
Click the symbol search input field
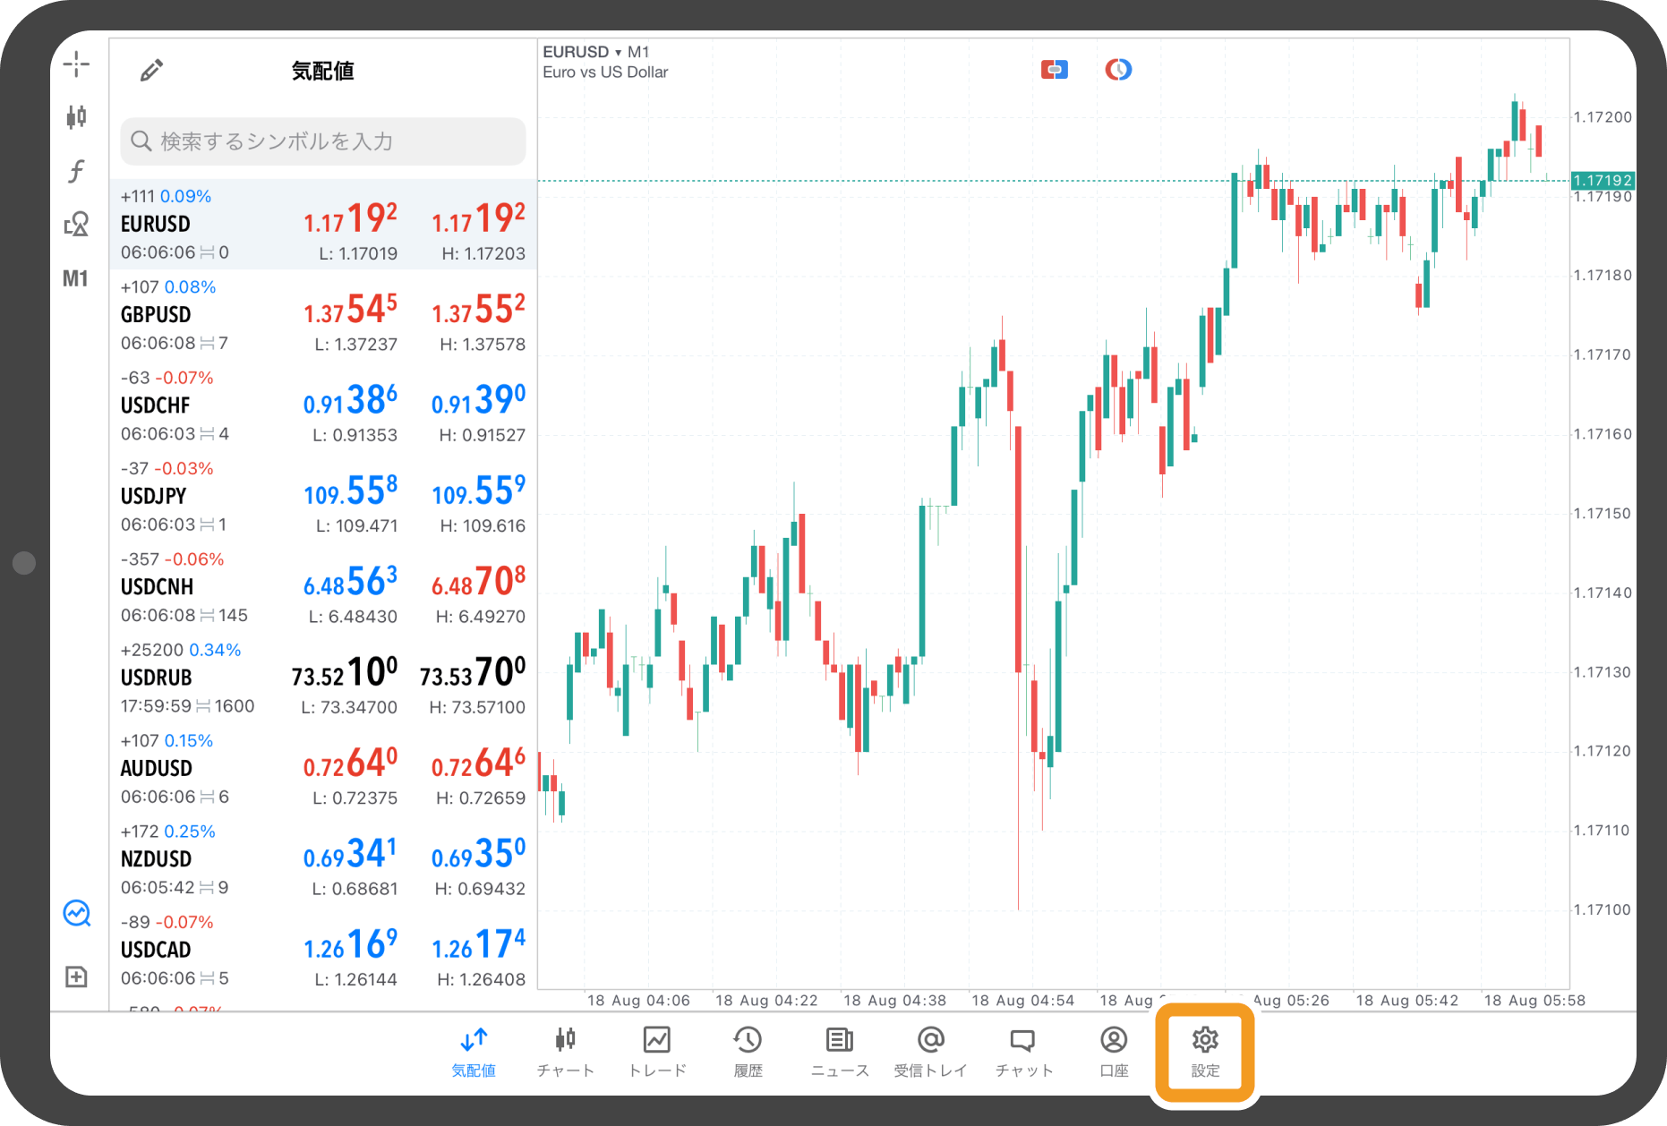tap(323, 141)
